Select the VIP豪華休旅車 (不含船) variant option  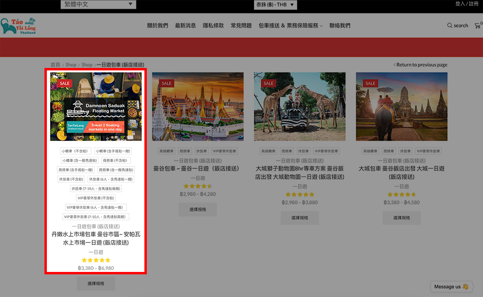point(96,198)
